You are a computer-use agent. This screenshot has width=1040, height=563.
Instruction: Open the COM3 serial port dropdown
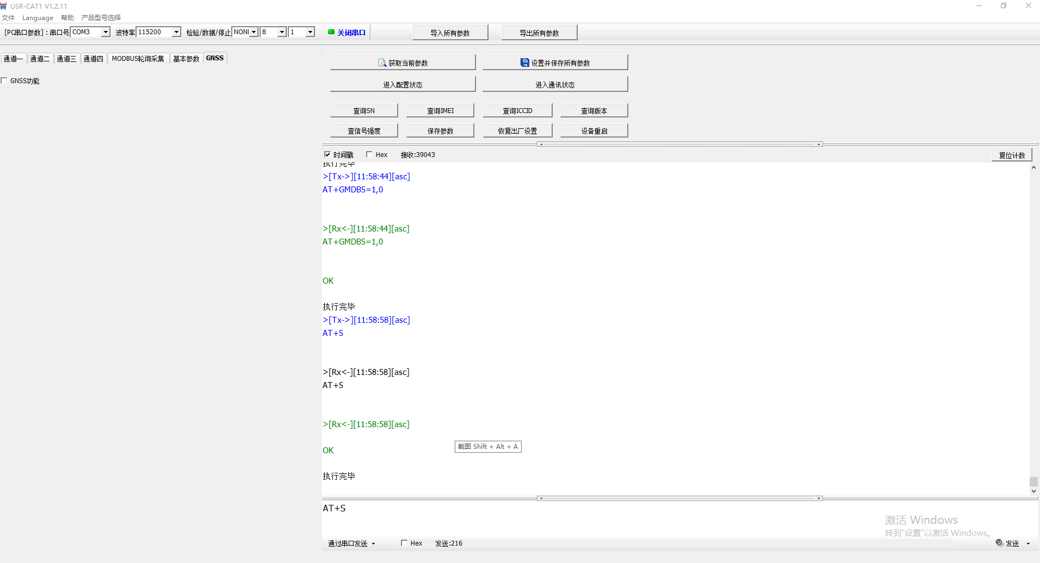tap(106, 32)
